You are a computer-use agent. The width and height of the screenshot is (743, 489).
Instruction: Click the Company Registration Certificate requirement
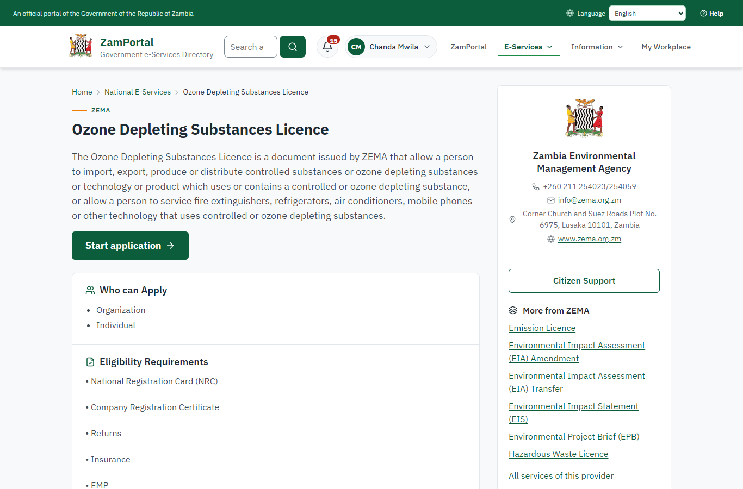pyautogui.click(x=155, y=407)
